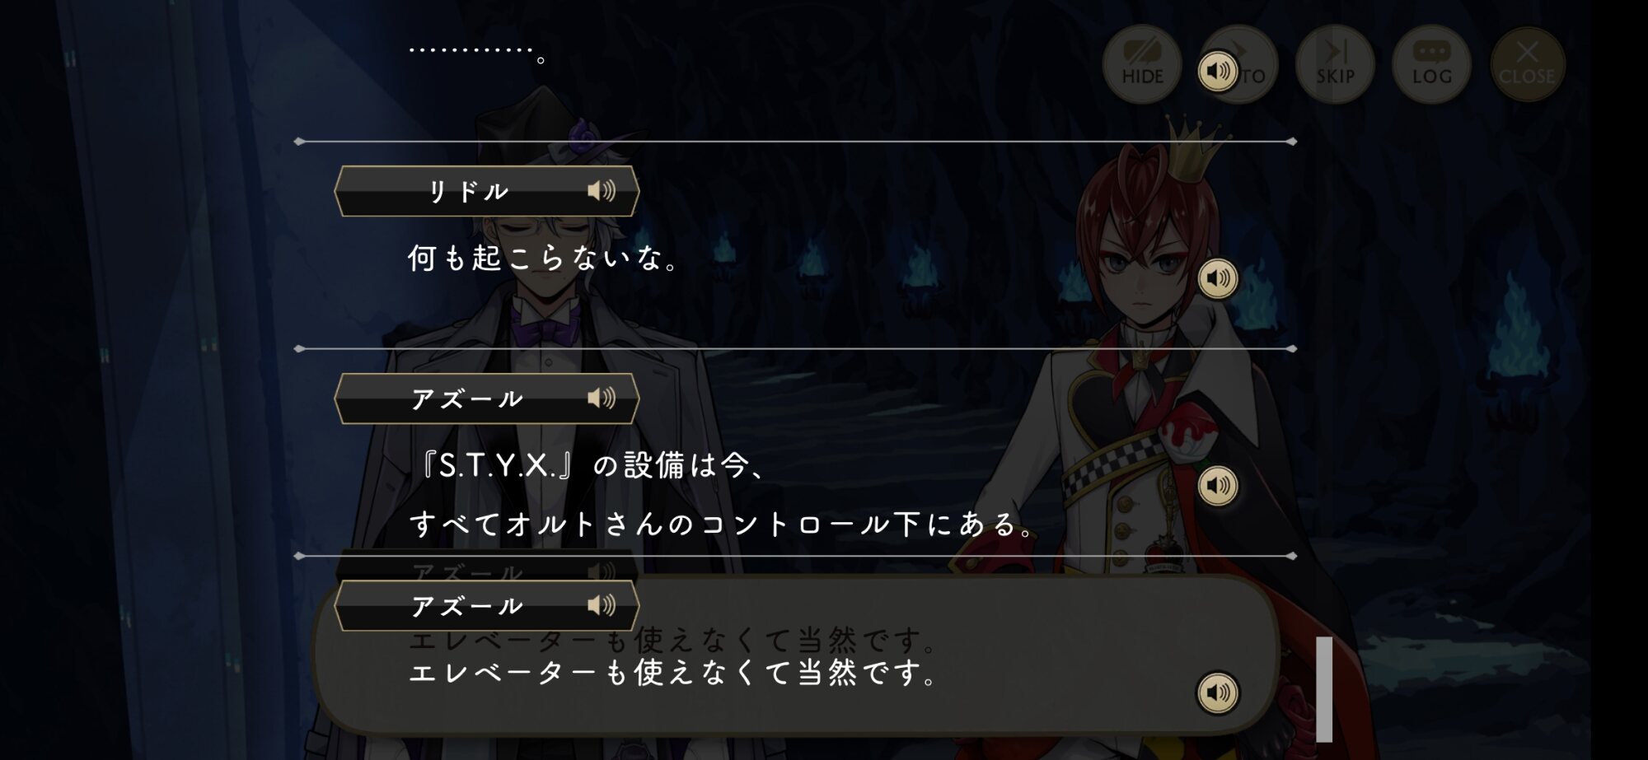Click speaker icon in bottom アズール name tag
The height and width of the screenshot is (760, 1648).
click(x=602, y=606)
